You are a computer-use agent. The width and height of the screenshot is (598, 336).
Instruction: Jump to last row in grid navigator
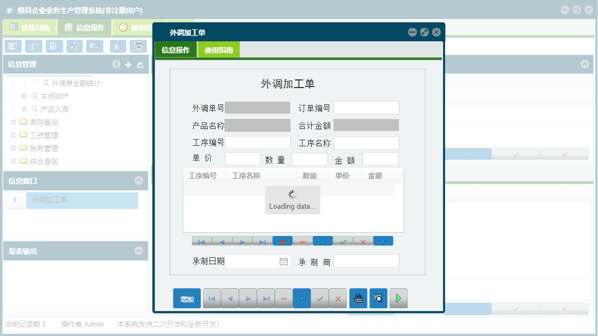click(x=262, y=241)
